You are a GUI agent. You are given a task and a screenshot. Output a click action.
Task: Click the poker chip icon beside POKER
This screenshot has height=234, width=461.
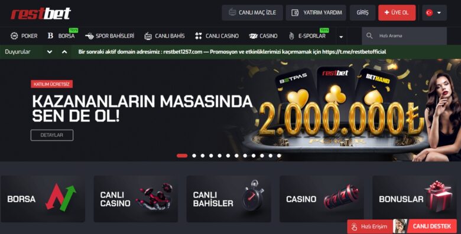14,36
